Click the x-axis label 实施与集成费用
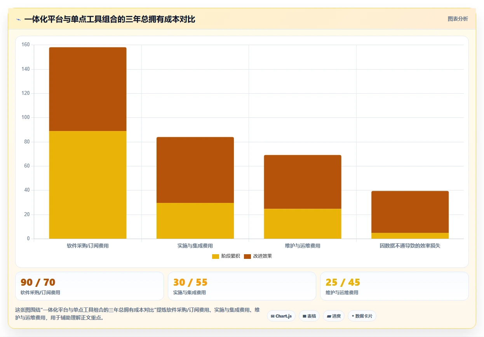 195,246
